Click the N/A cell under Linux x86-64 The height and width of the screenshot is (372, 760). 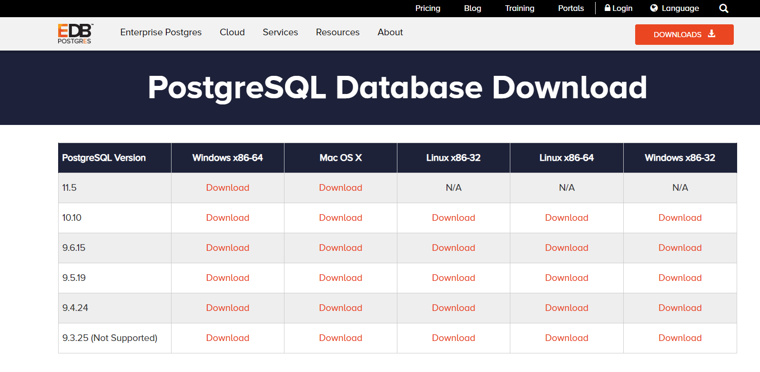[567, 188]
